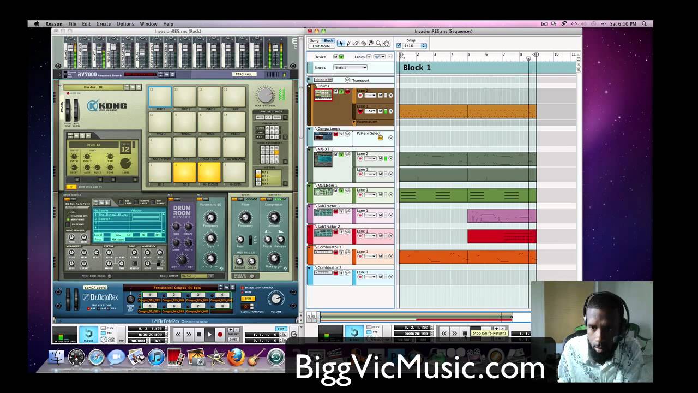Click the Edit Mode button
The width and height of the screenshot is (698, 393).
pyautogui.click(x=321, y=46)
